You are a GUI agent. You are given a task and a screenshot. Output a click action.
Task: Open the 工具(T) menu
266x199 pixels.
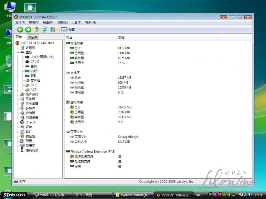click(x=76, y=22)
